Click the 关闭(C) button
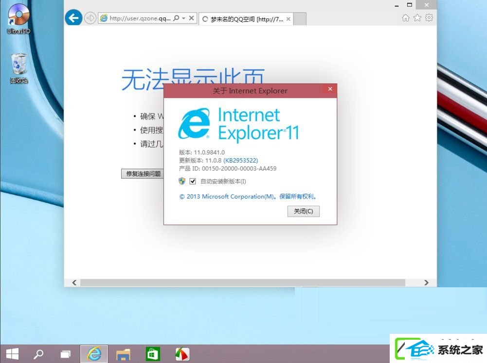Screen dimensions: 487x363 304,211
